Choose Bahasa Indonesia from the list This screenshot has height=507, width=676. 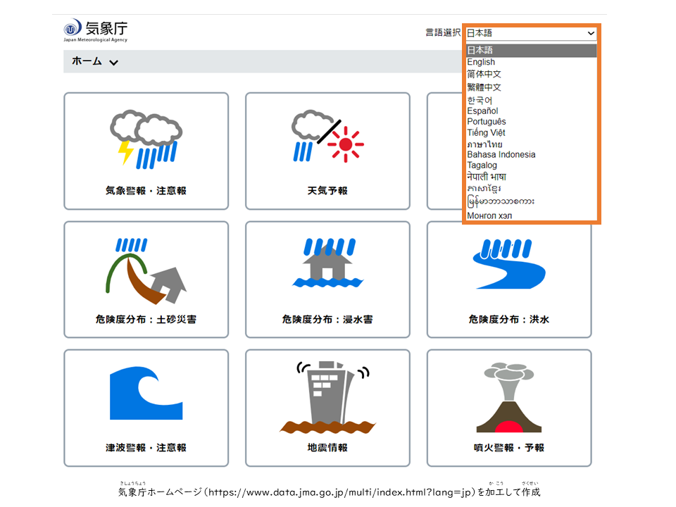(501, 154)
